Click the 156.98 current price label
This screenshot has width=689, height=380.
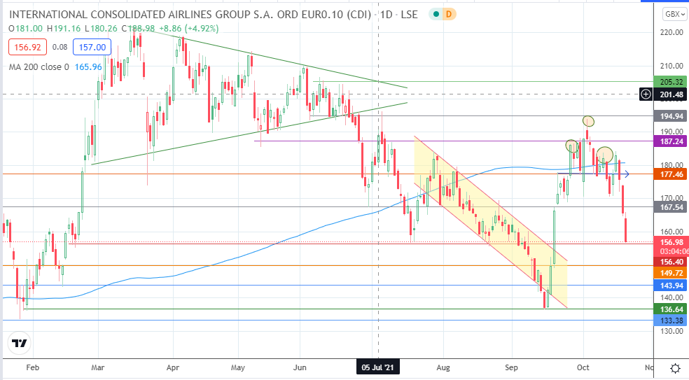click(671, 242)
